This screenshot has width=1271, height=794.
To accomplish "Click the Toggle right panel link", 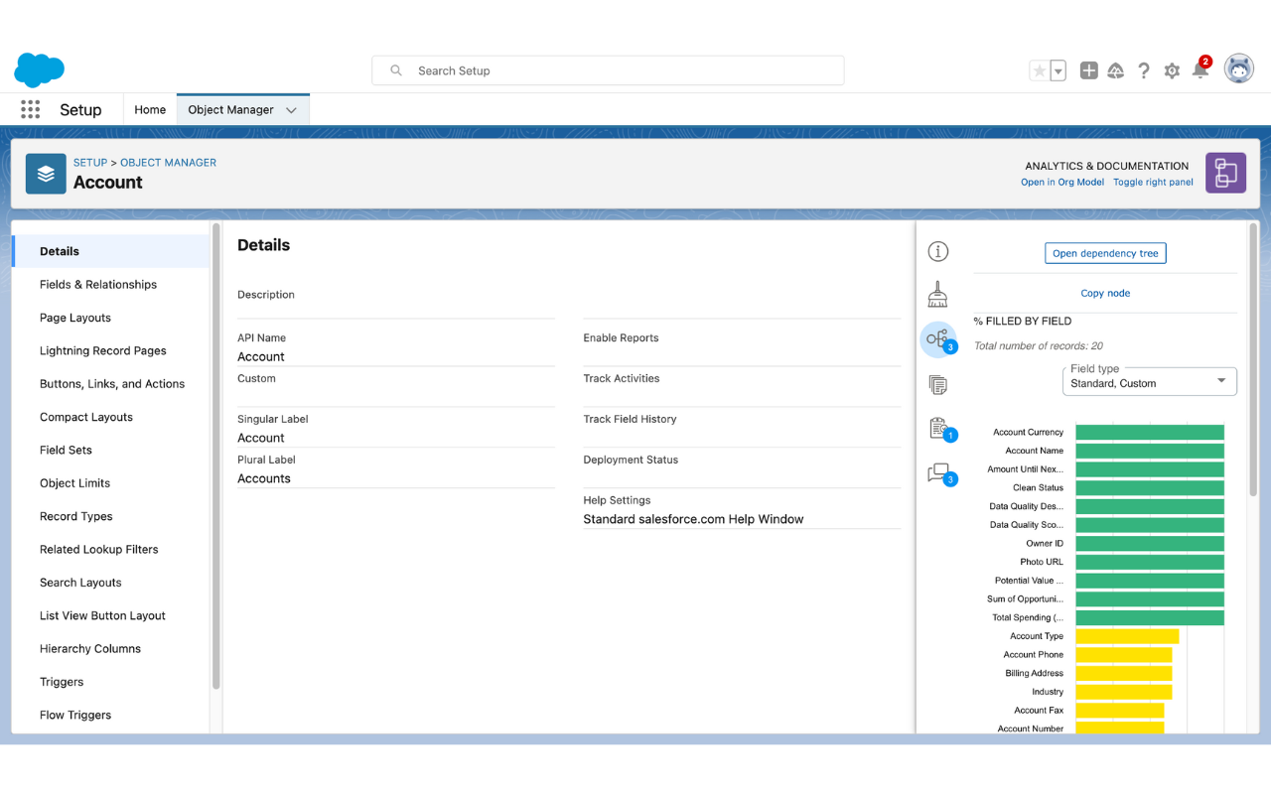I will pos(1153,183).
